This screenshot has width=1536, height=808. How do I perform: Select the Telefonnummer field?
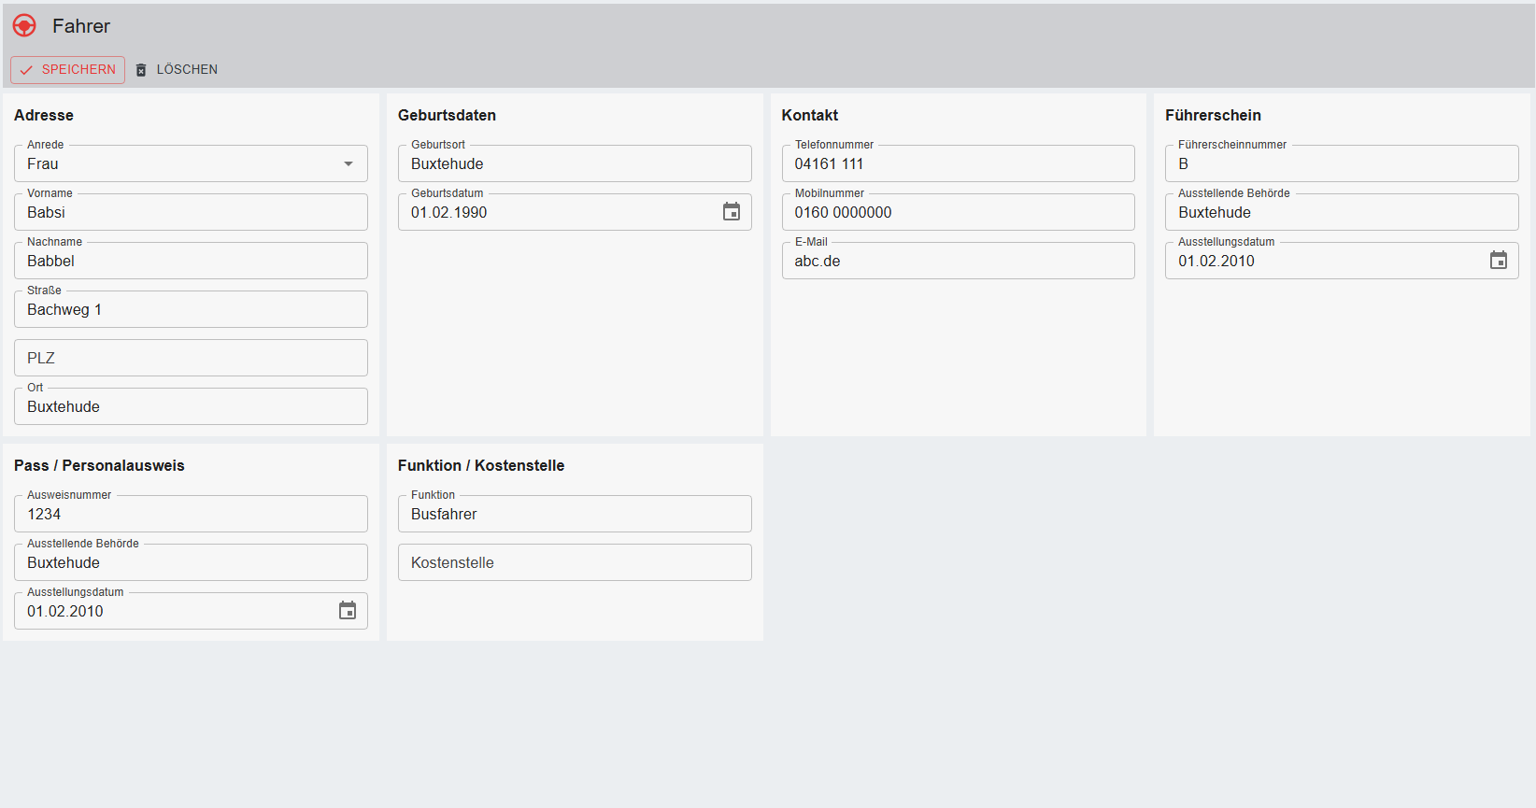point(958,164)
